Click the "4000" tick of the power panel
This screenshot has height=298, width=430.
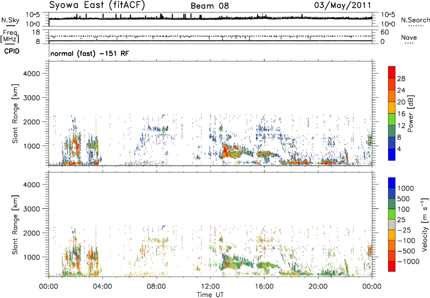31,74
